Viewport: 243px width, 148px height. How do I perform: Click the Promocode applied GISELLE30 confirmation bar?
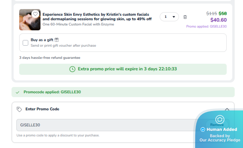point(123,92)
